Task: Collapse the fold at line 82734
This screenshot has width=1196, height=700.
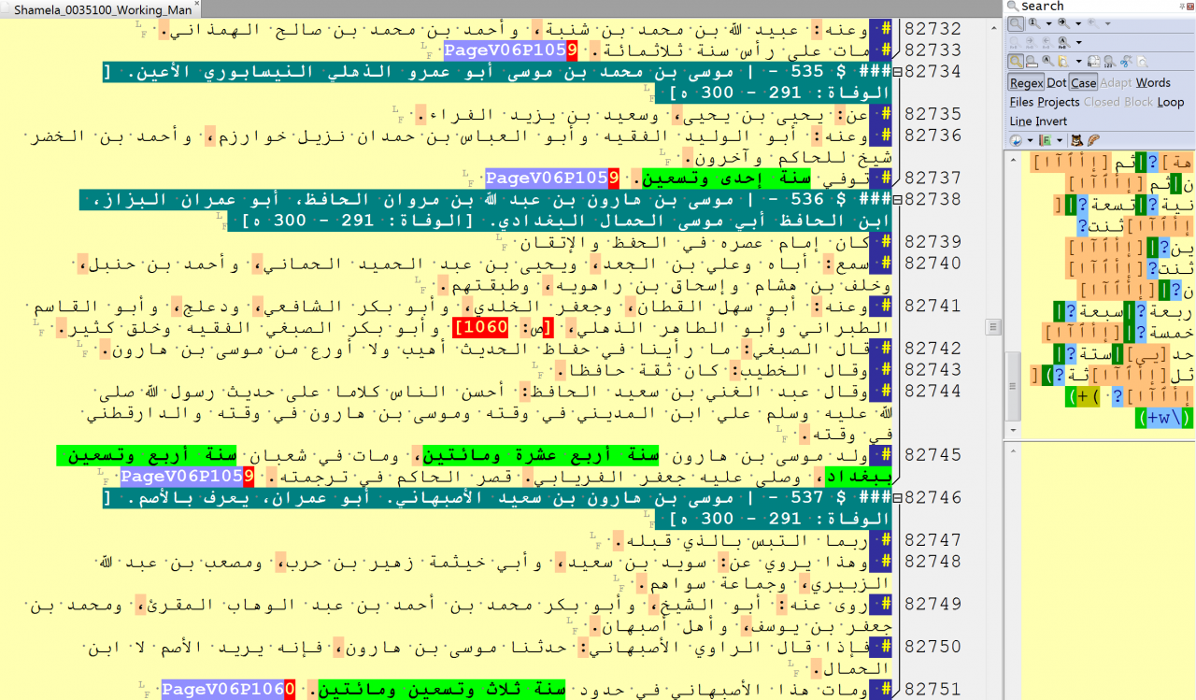Action: click(x=899, y=72)
